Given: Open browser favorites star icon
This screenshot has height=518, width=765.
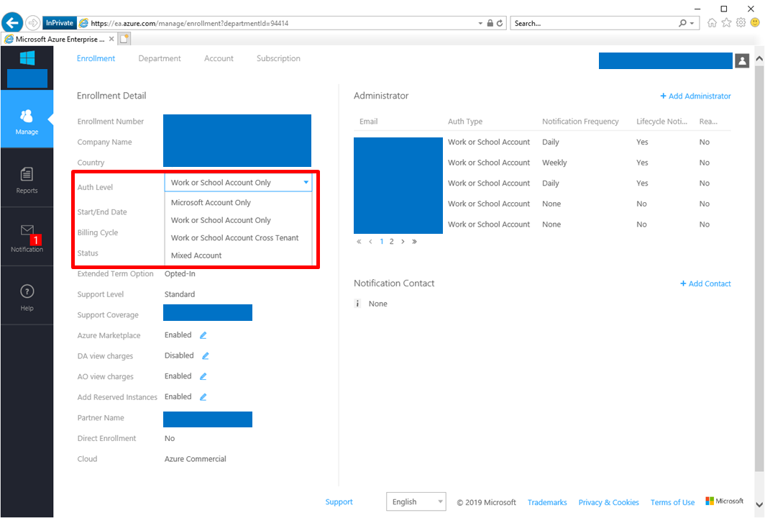Looking at the screenshot, I should [726, 22].
